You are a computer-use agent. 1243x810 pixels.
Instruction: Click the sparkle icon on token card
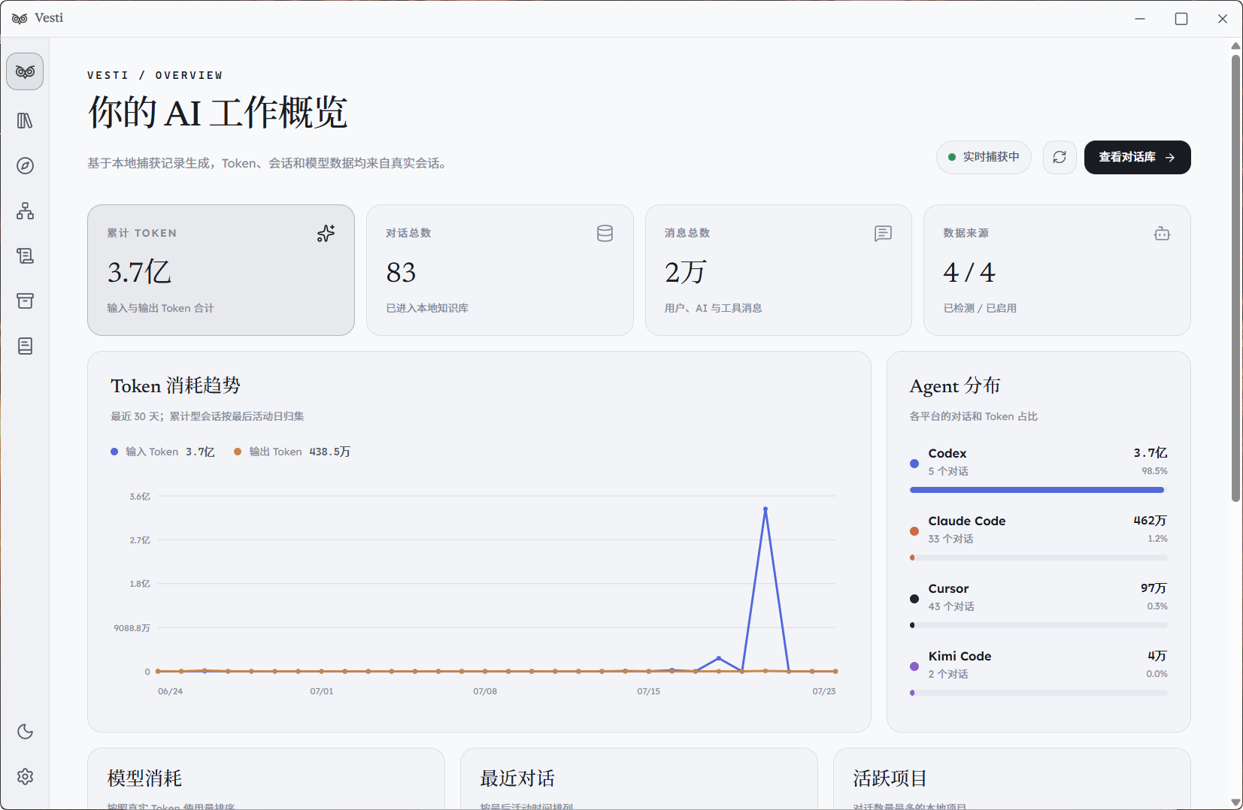point(326,234)
